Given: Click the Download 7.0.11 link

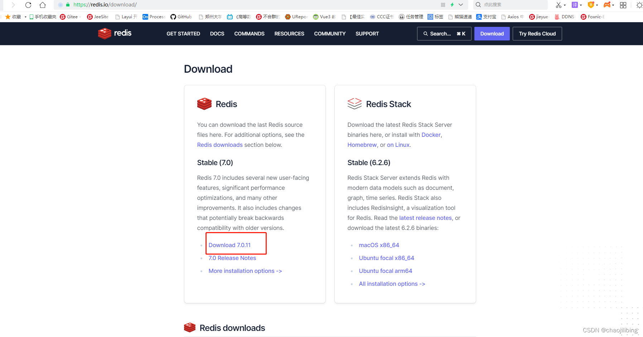Looking at the screenshot, I should (x=229, y=245).
